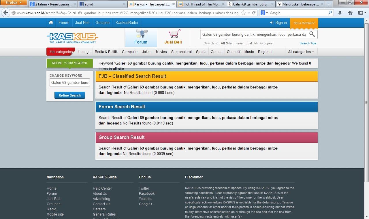This screenshot has width=369, height=219.
Task: Select Jual Beli search scope under search box
Action: [x=252, y=43]
